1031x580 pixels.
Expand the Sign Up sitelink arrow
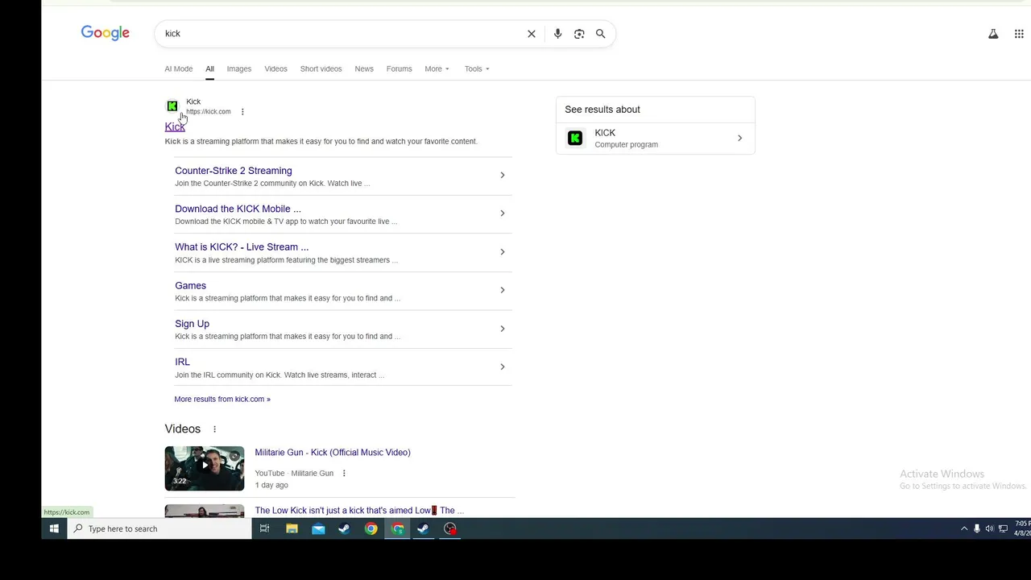tap(502, 329)
